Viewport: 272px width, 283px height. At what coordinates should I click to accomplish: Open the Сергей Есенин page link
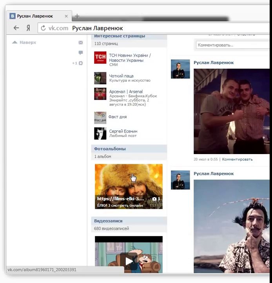click(x=123, y=131)
